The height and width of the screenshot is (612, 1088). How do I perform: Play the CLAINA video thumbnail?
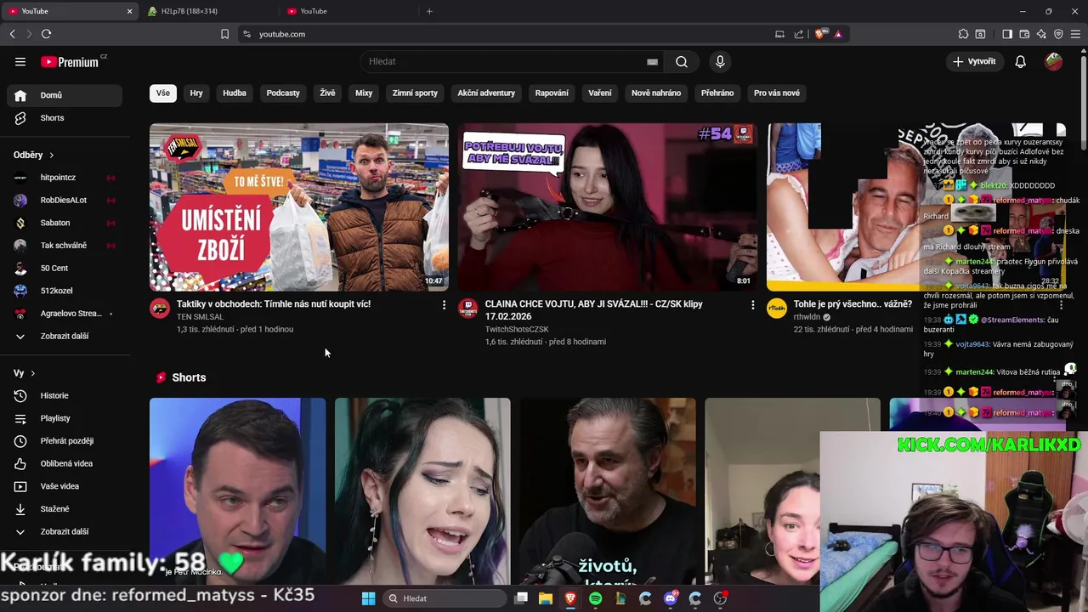[x=607, y=207]
